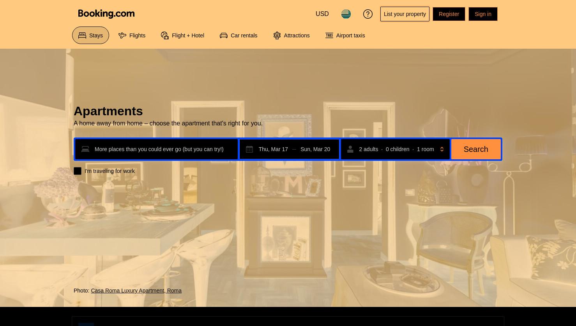Viewport: 576px width, 326px height.
Task: Open the Attractions tab
Action: (291, 35)
